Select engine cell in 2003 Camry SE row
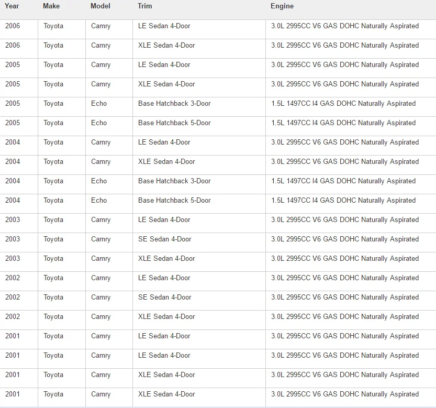 [x=351, y=242]
